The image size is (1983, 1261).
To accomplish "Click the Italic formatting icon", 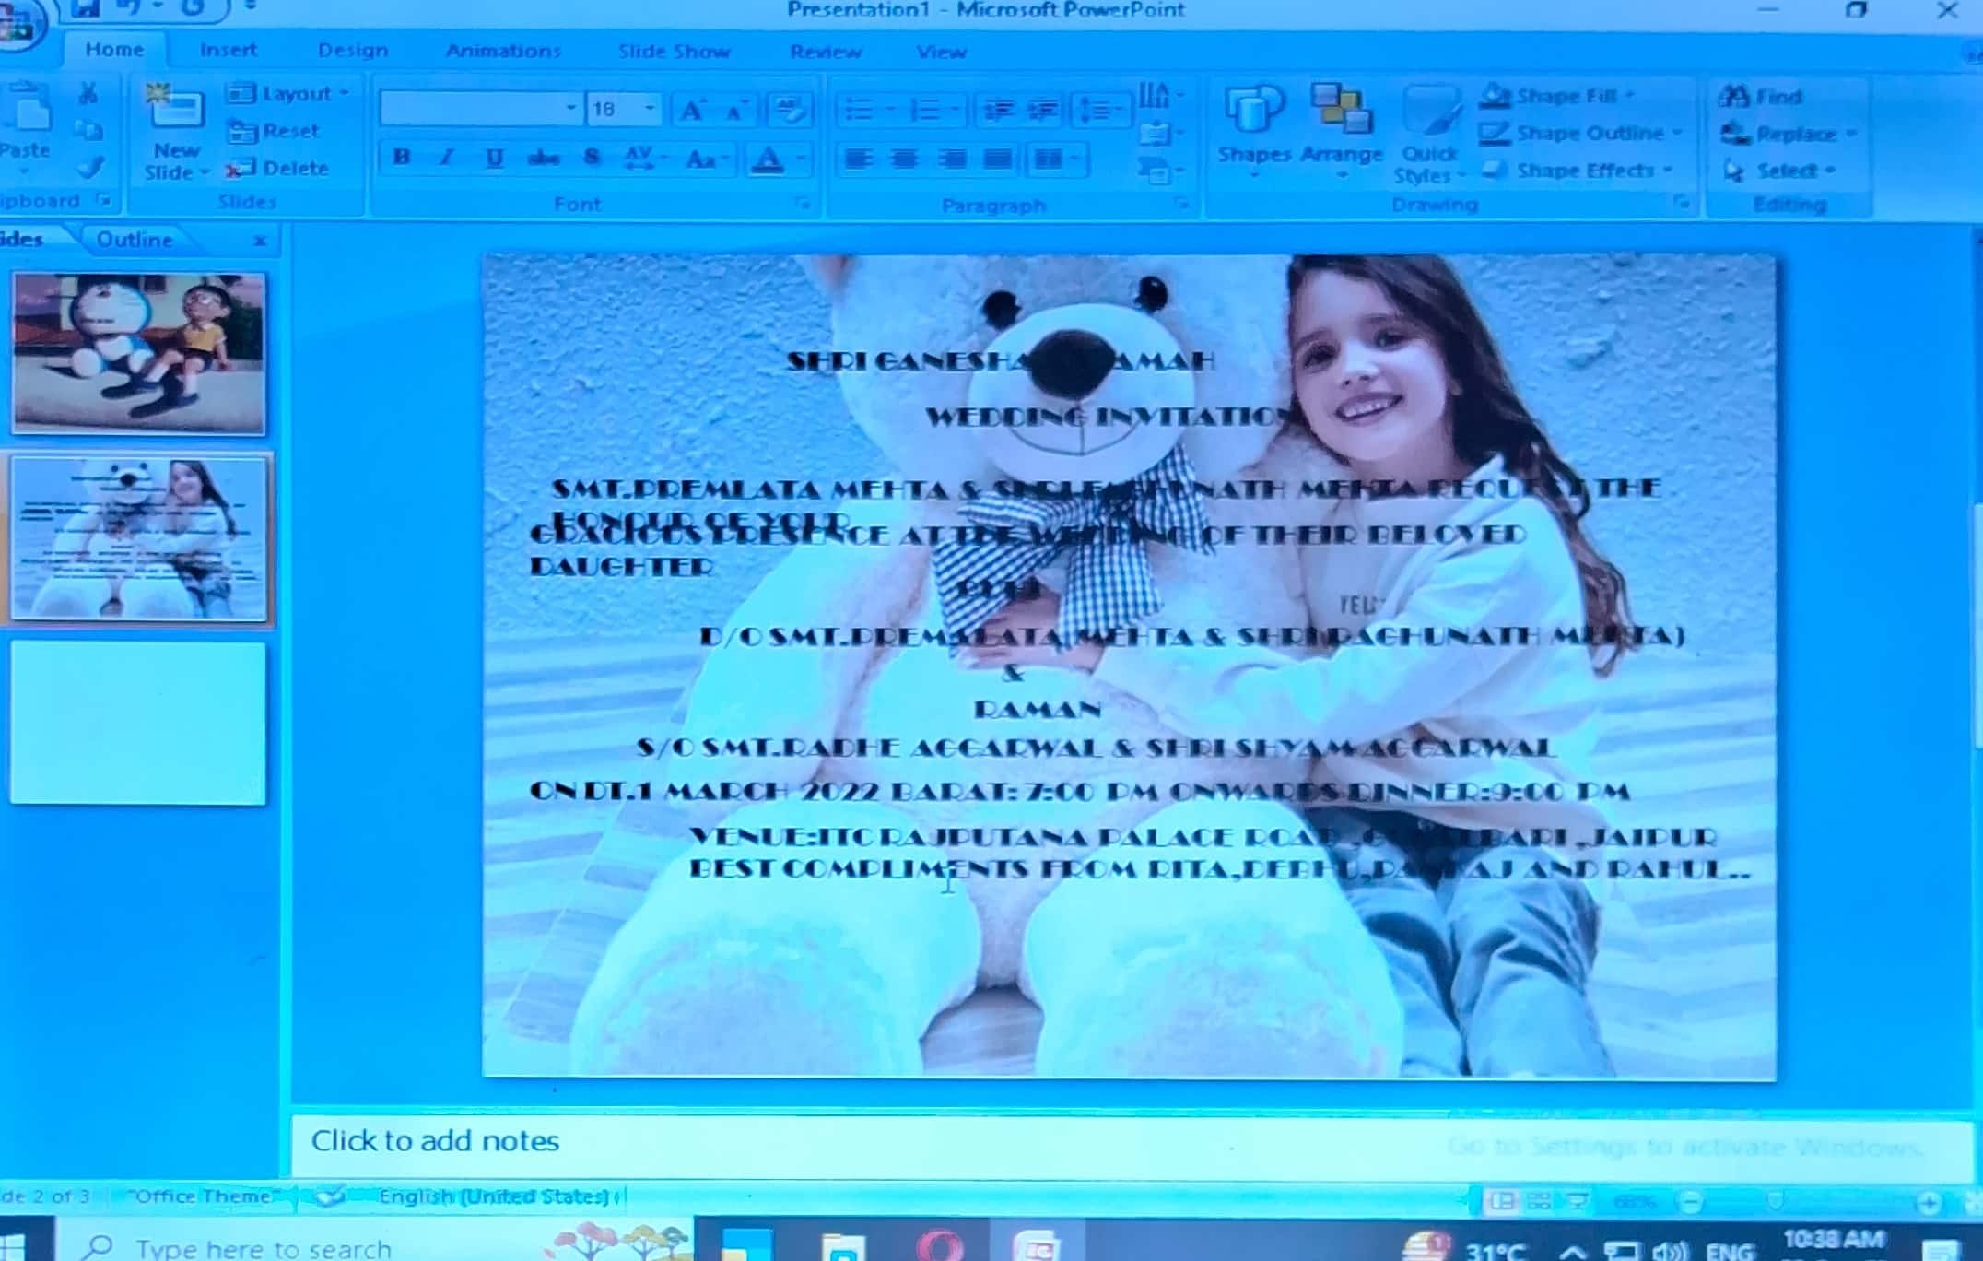I will [x=447, y=158].
